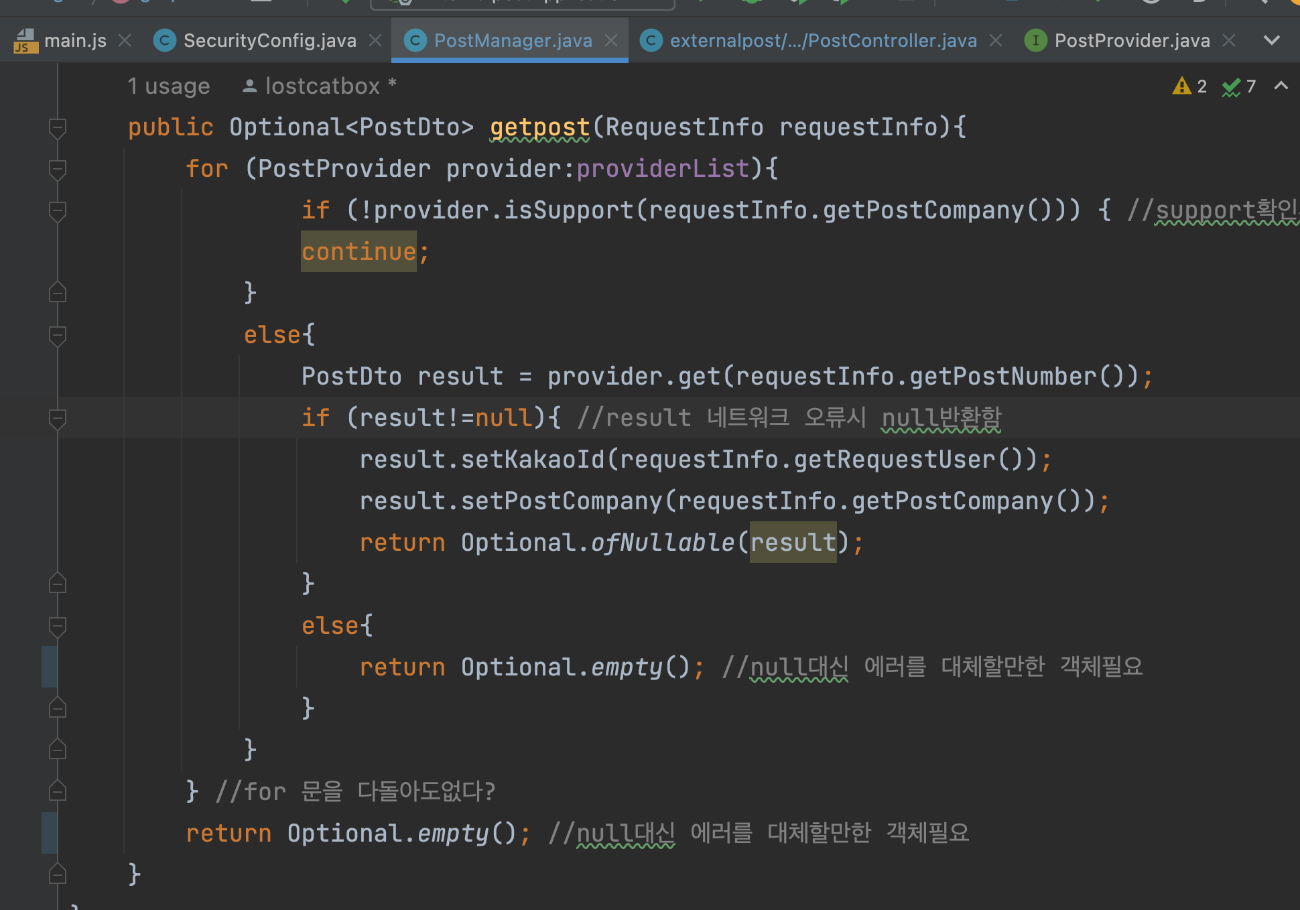
Task: Fold the first else block marker
Action: pyautogui.click(x=58, y=335)
